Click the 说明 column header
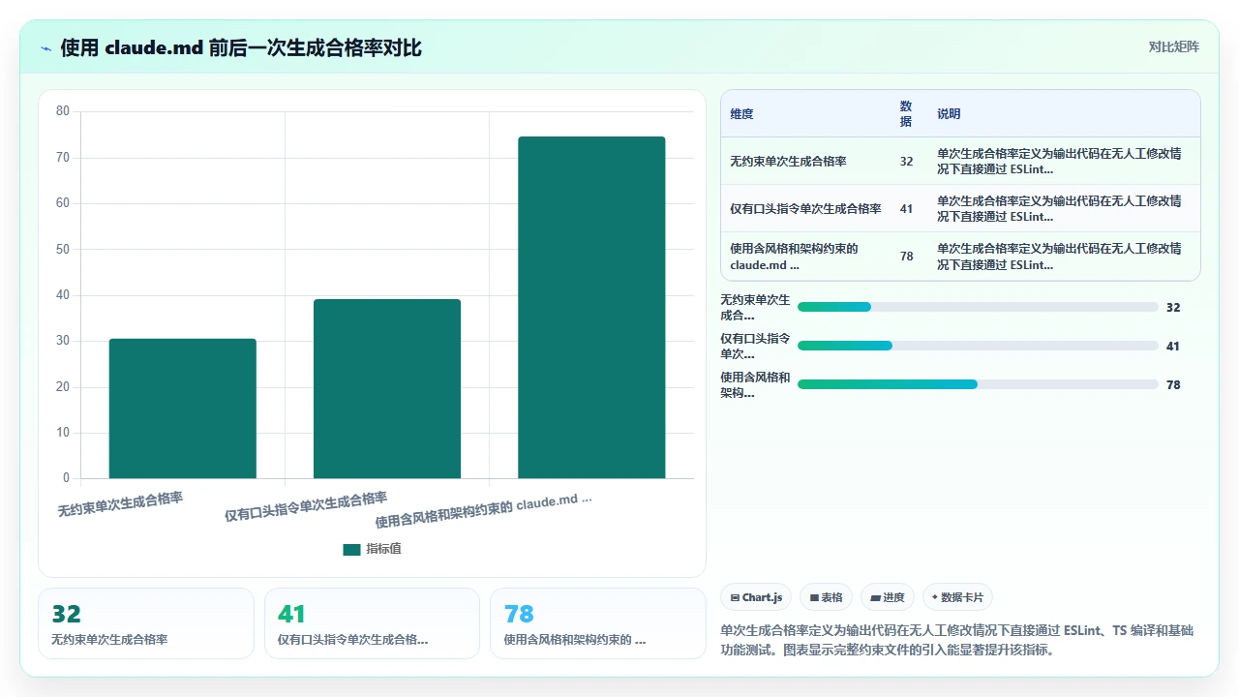The image size is (1239, 697). click(949, 114)
